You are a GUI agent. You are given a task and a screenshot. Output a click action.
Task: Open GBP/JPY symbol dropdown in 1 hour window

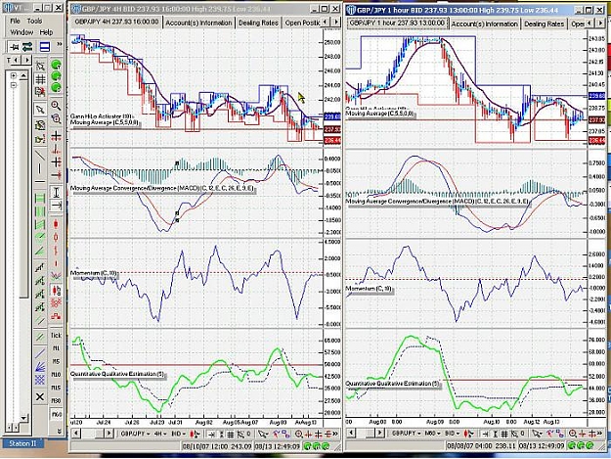point(406,434)
